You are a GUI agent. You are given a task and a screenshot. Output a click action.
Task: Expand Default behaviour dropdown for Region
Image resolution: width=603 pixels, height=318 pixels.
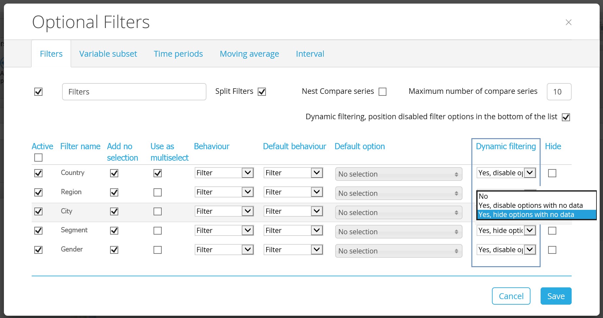(317, 192)
